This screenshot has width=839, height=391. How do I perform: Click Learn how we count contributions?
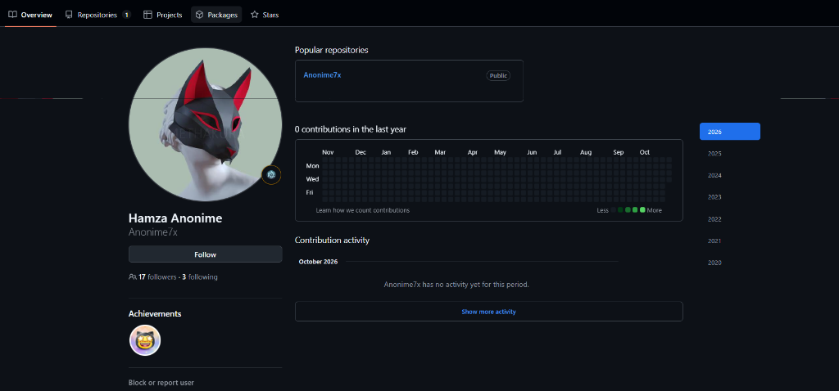363,210
